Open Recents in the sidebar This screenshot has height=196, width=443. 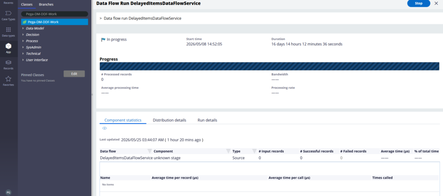click(9, 3)
